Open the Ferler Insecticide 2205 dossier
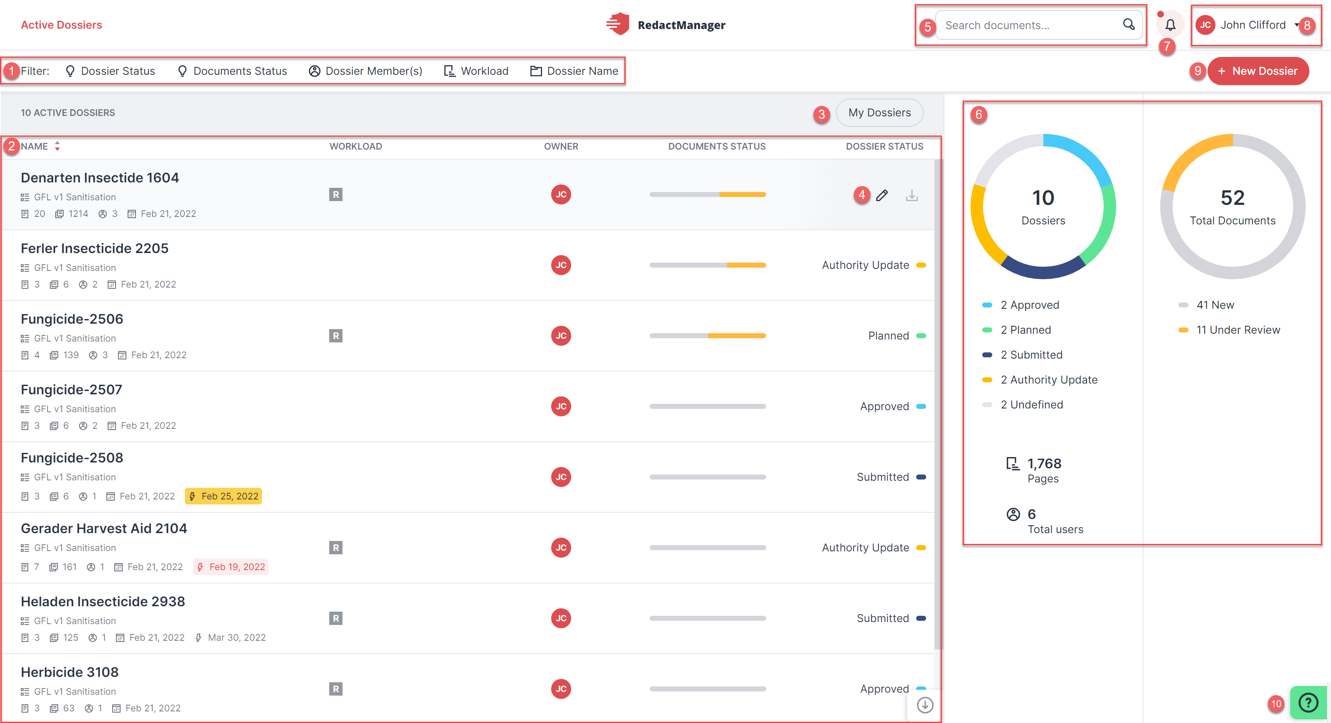The image size is (1331, 723). tap(94, 248)
